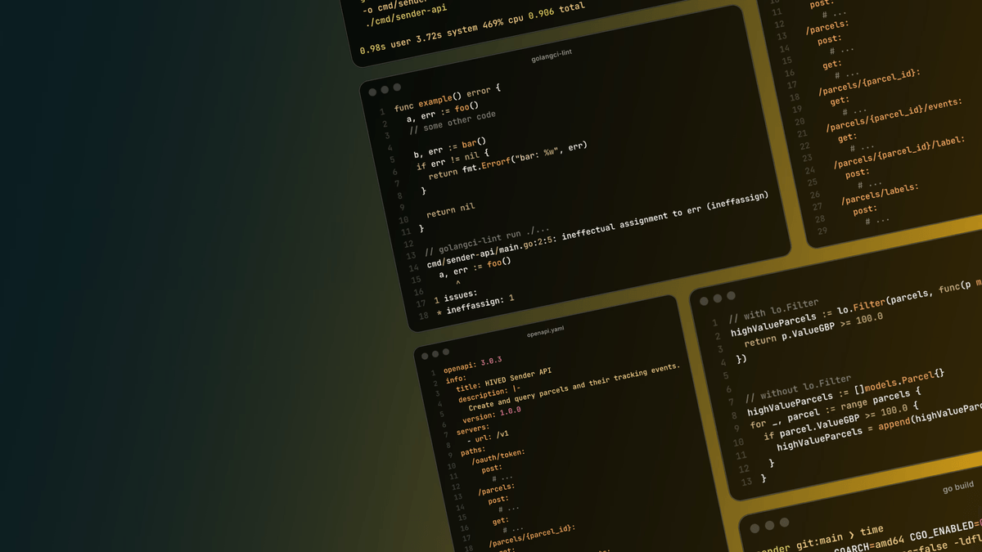This screenshot has height=552, width=982.
Task: Click middle dot of openapi.yaml window
Action: [435, 354]
